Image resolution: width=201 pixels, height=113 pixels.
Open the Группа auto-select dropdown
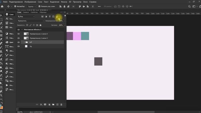click(31, 6)
